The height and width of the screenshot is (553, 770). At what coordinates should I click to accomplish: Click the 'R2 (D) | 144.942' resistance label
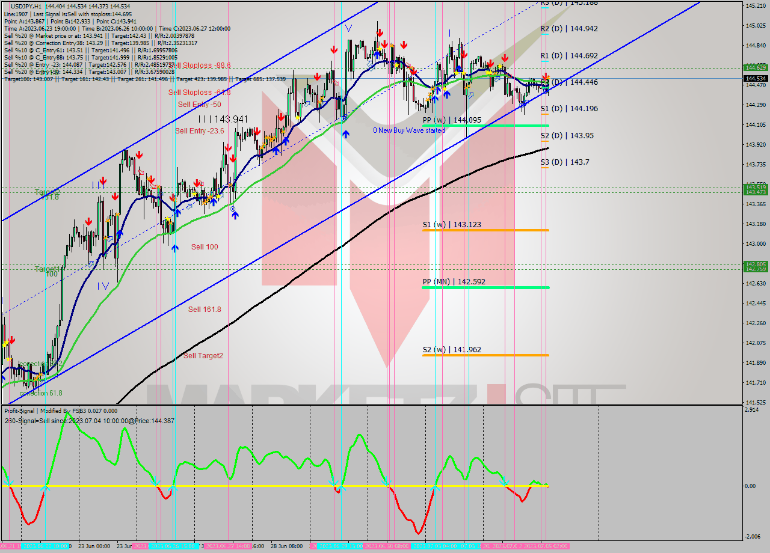[x=568, y=28]
